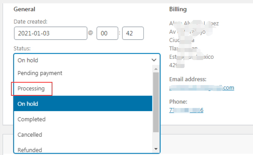Click the billing phone number link
Image resolution: width=253 pixels, height=155 pixels.
[186, 110]
